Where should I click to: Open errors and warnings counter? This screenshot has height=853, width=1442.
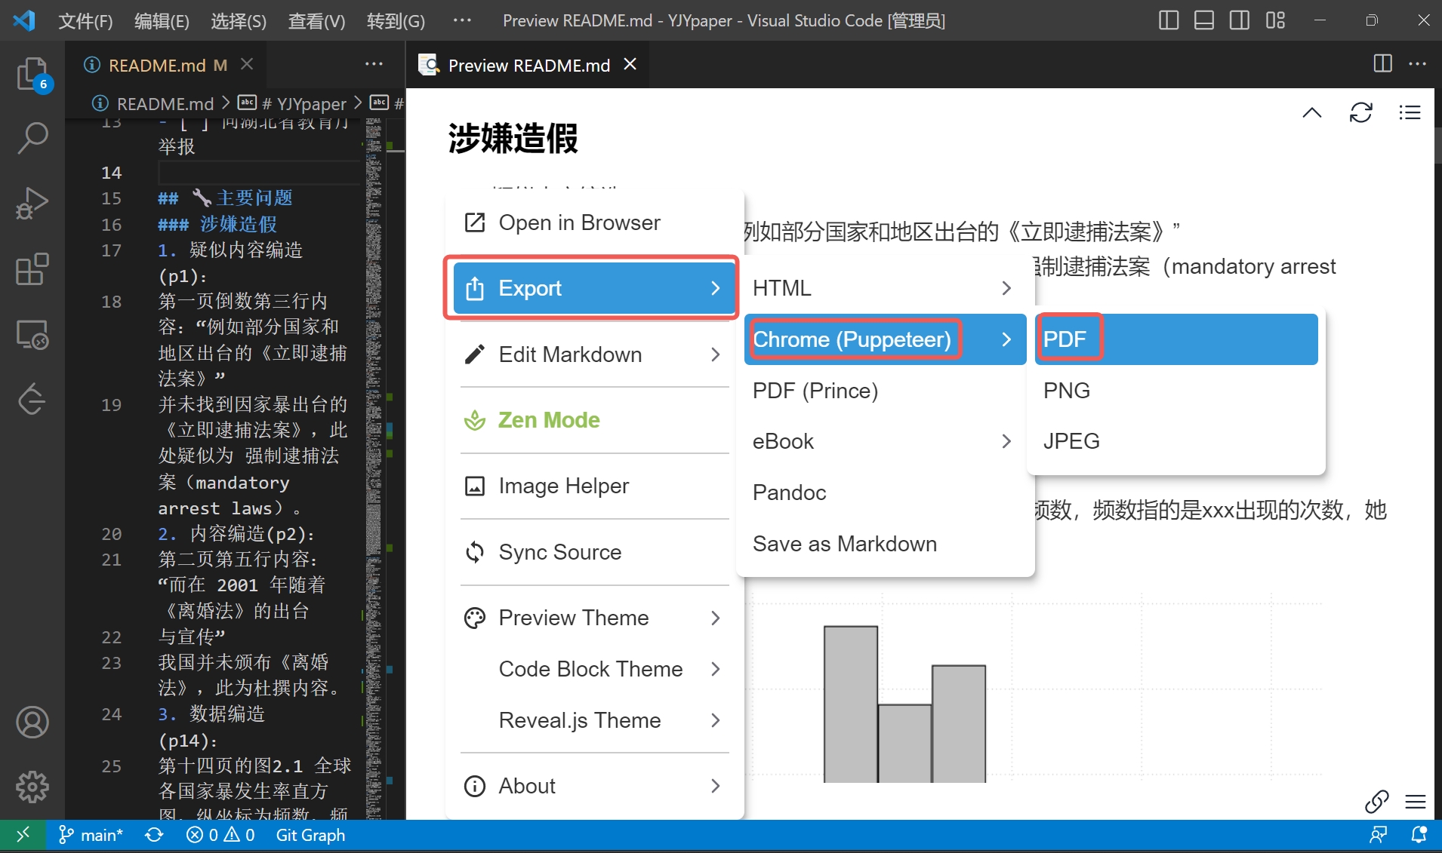click(220, 835)
